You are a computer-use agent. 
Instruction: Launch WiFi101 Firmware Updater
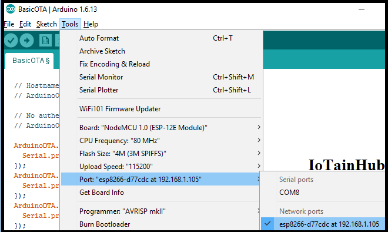(161, 109)
